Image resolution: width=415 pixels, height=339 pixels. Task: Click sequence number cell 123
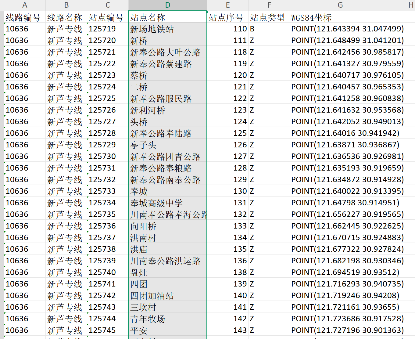[228, 110]
